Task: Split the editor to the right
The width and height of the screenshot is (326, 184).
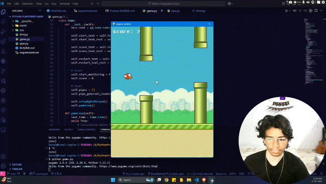Action: click(x=316, y=11)
